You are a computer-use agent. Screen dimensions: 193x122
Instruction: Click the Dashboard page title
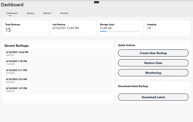[x=12, y=5]
